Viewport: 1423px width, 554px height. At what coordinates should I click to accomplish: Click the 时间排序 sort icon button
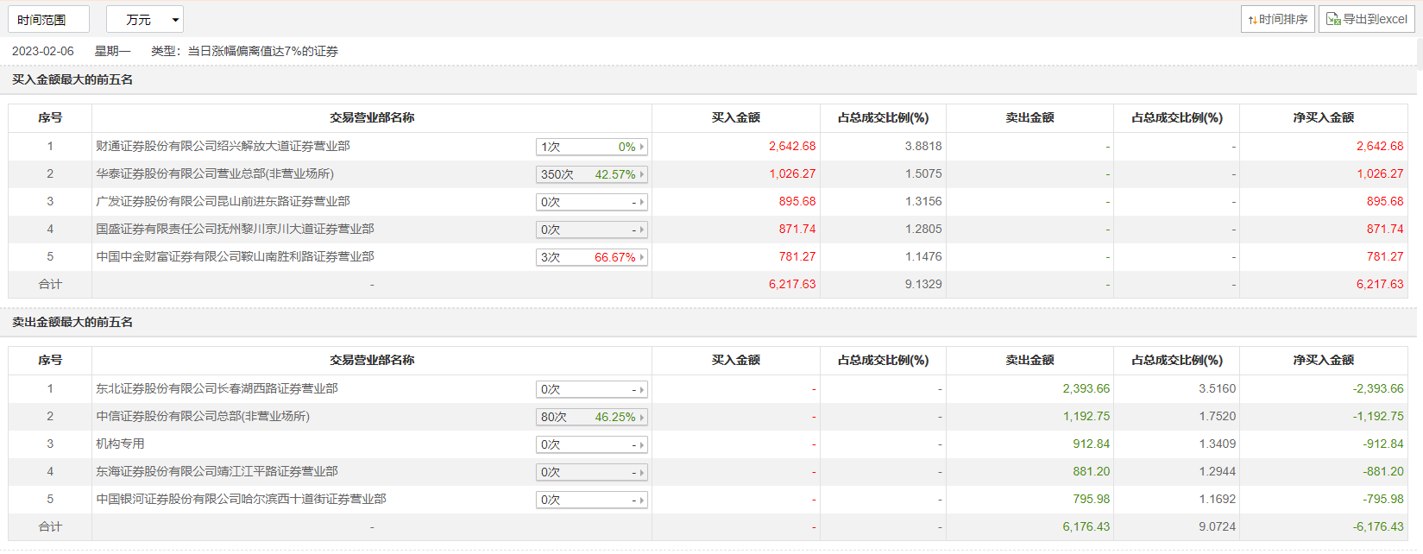pos(1278,19)
